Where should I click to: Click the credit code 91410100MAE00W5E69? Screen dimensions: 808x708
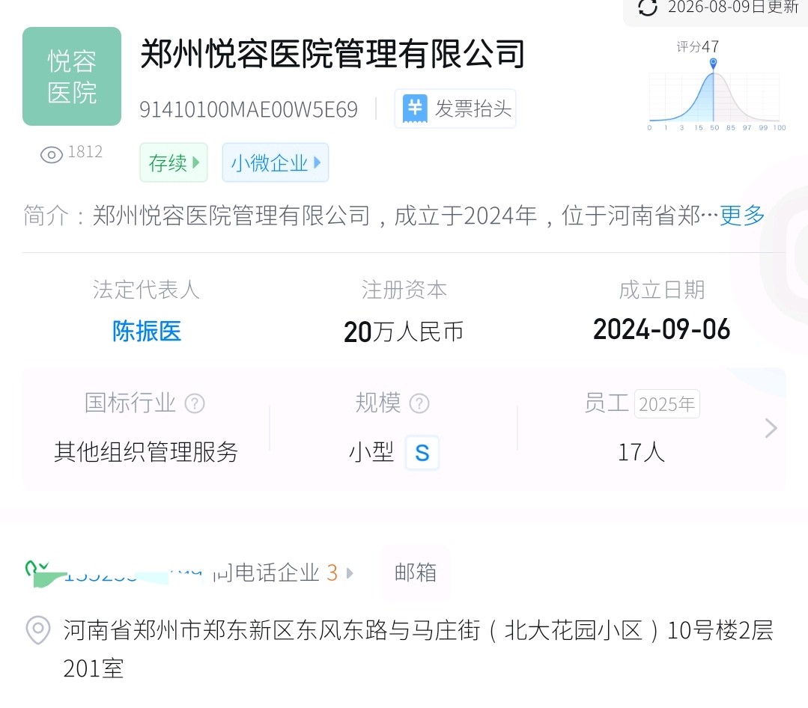tap(249, 110)
